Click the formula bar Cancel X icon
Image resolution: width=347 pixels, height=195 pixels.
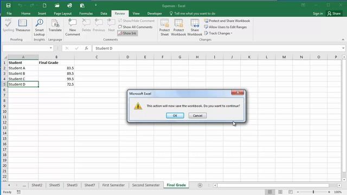coord(67,48)
